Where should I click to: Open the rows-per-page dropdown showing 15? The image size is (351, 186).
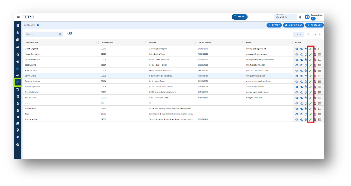pos(298,34)
